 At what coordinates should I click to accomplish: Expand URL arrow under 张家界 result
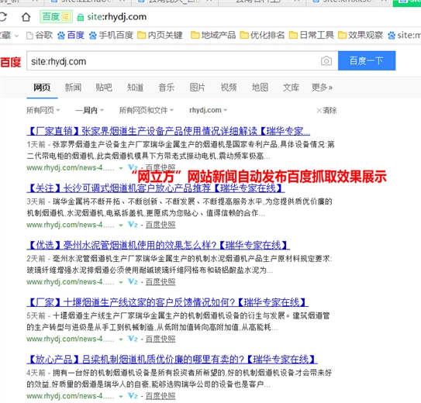click(121, 168)
